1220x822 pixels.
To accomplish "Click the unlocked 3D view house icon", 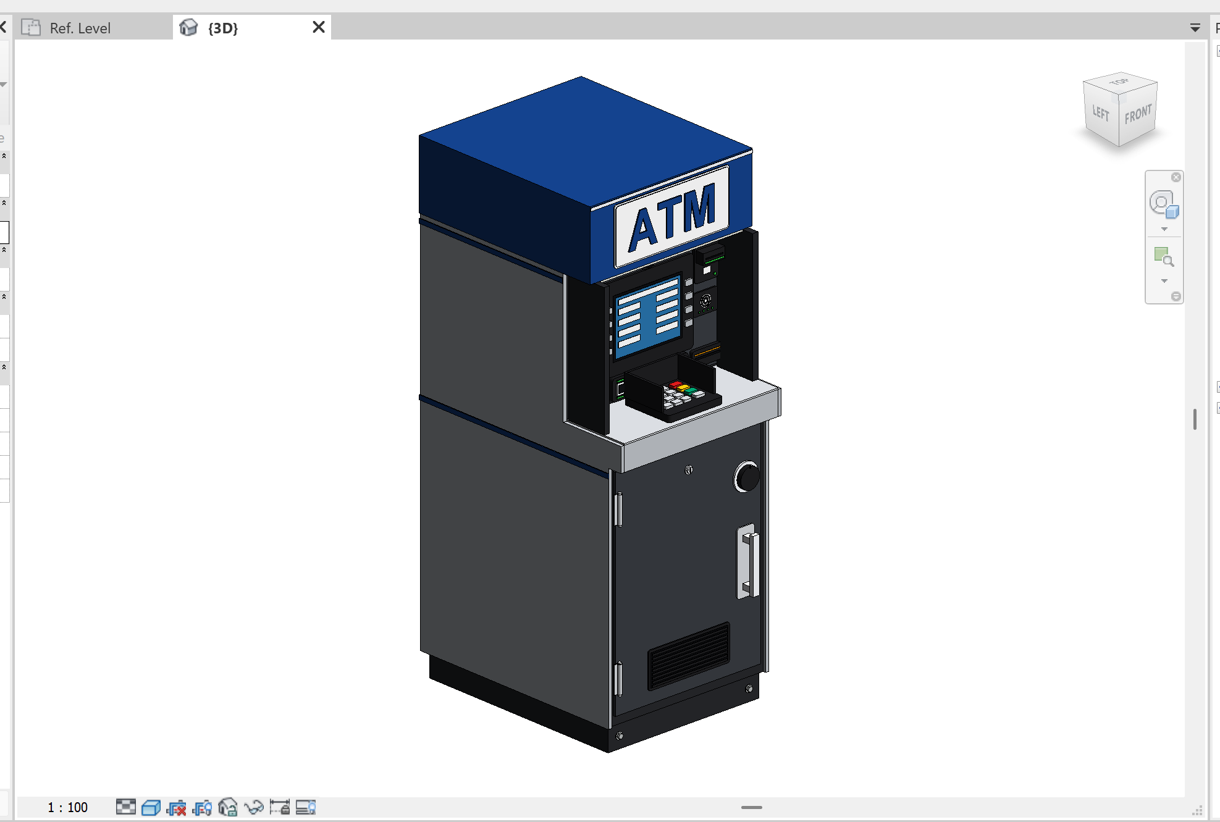I will 228,807.
